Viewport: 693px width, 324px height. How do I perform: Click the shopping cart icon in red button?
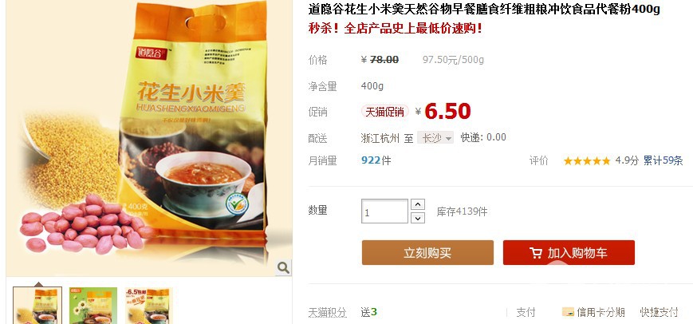click(x=536, y=253)
